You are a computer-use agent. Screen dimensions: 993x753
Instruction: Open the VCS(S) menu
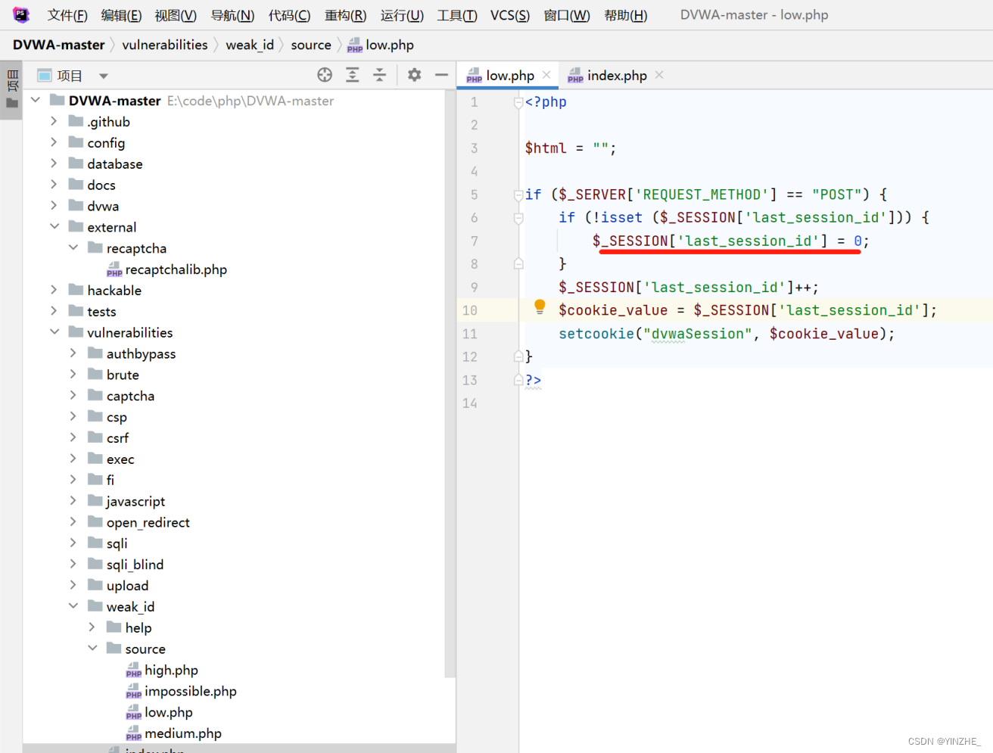(510, 15)
